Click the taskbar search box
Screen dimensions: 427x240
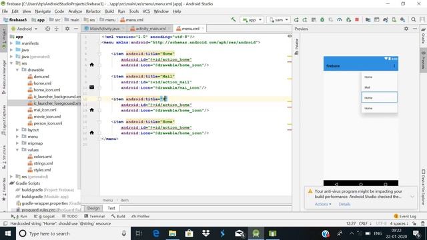pos(73,233)
